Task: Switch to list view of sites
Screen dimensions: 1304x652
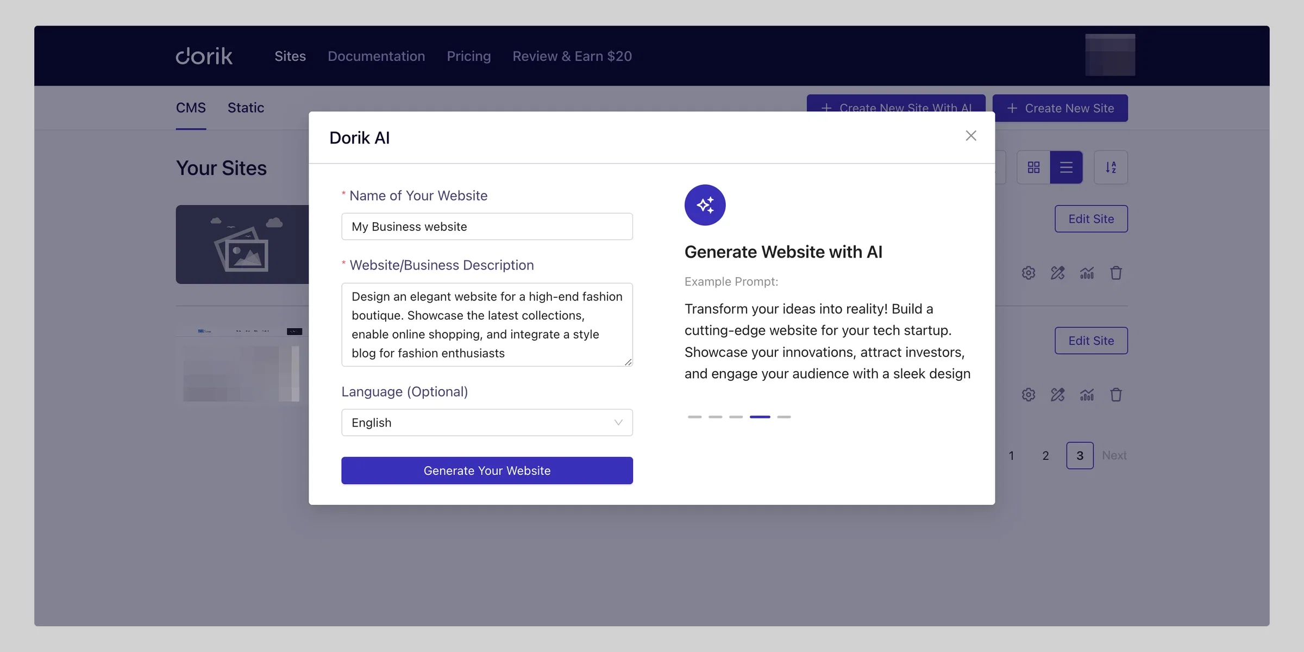Action: [1066, 167]
